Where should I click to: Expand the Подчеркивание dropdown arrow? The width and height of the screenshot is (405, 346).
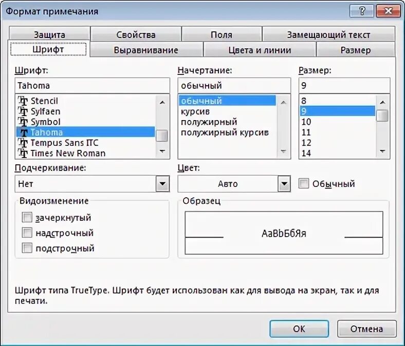click(162, 184)
